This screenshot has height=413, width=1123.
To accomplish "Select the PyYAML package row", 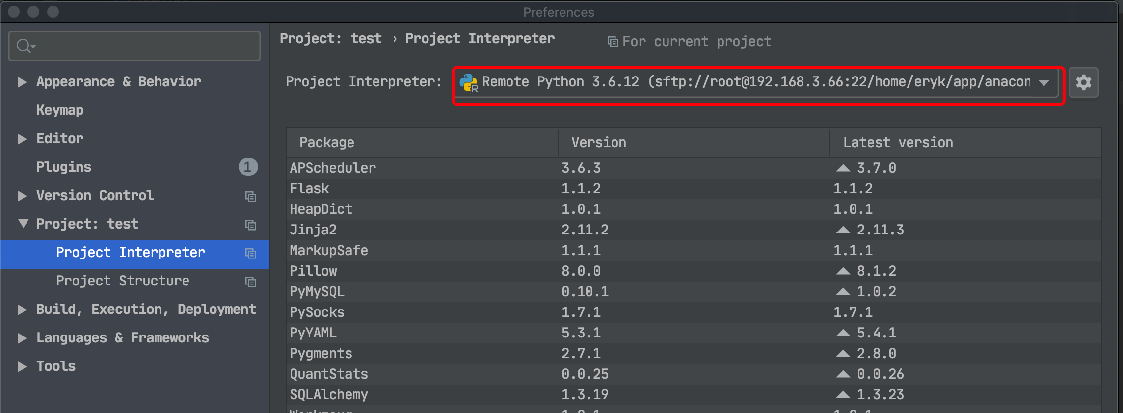I will [694, 333].
